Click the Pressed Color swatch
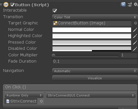Viewport: 138px width, 109px height. 92,42
